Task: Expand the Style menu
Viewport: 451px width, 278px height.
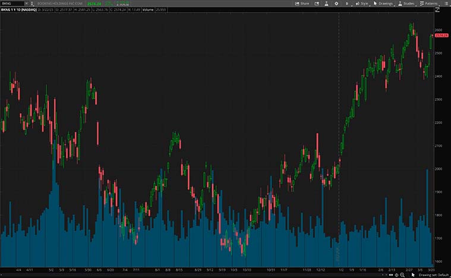Action: point(362,4)
